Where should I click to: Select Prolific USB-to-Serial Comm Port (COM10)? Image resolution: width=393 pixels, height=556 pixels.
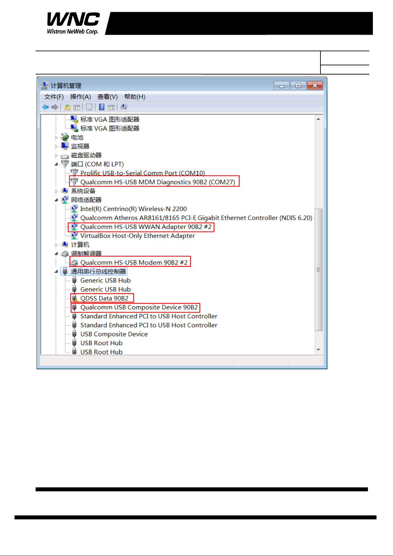(143, 173)
